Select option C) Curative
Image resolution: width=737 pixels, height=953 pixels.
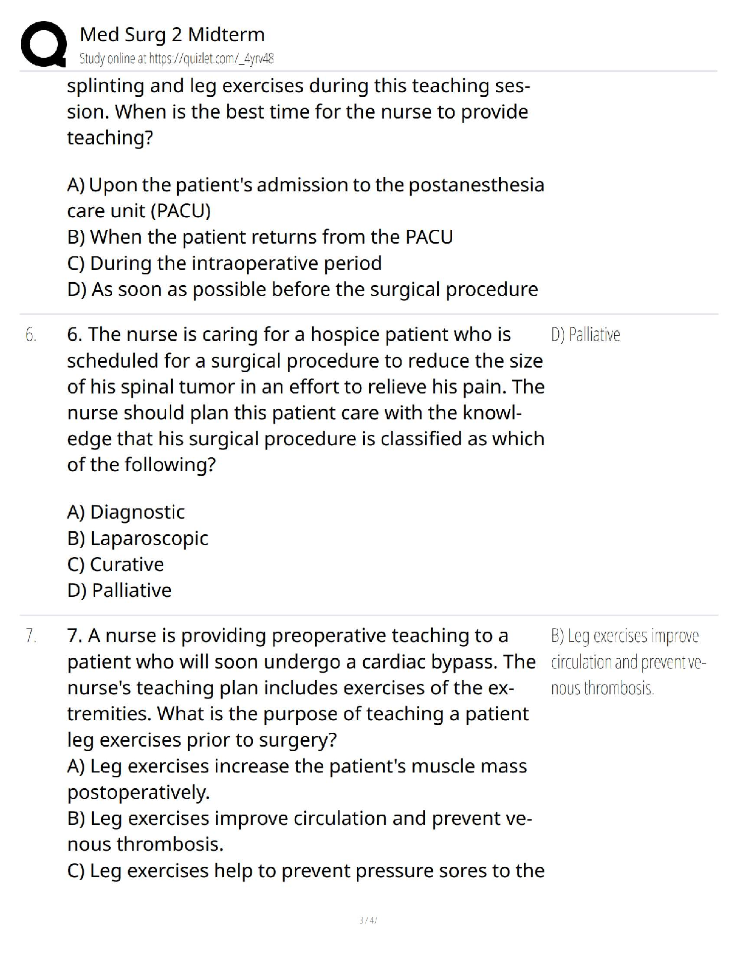[116, 564]
